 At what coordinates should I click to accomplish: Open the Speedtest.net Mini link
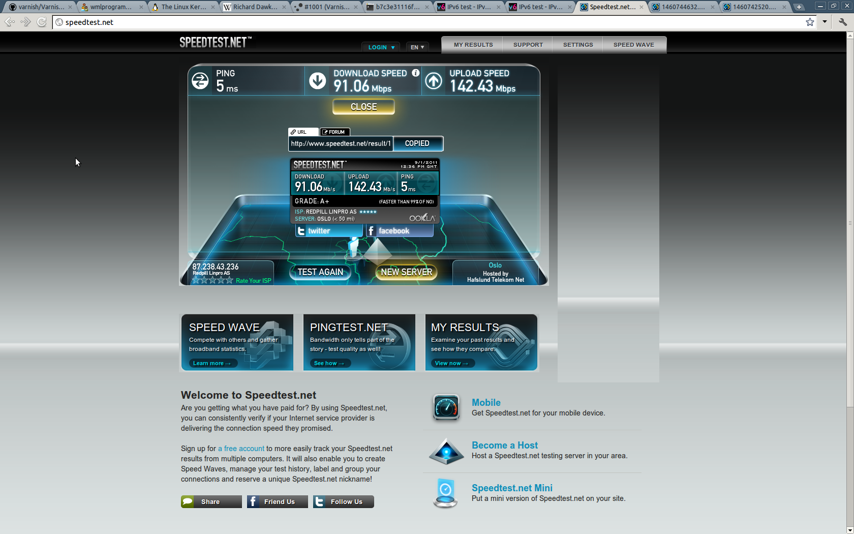512,488
